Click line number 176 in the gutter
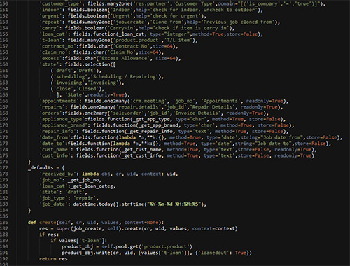 (x=4, y=162)
